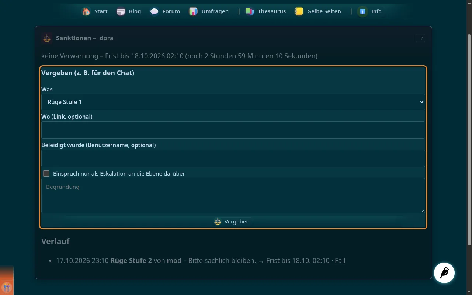Click the keine Verwarnung status line
The width and height of the screenshot is (472, 295).
pyautogui.click(x=179, y=56)
